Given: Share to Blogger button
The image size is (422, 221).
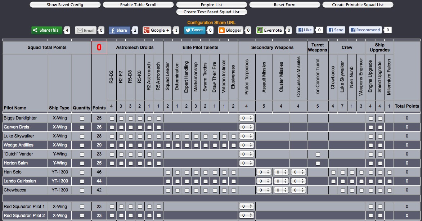Looking at the screenshot, I should click(x=231, y=30).
